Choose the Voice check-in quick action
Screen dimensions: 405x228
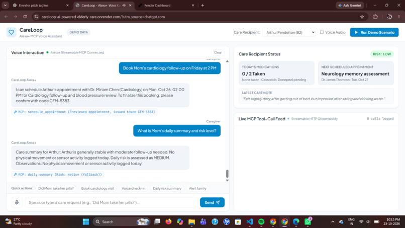[133, 188]
